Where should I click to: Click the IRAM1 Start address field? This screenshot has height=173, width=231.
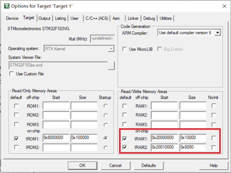coord(164,138)
